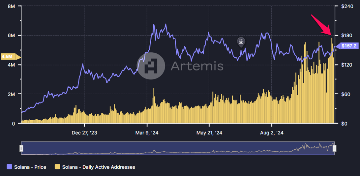This screenshot has width=360, height=176.
Task: Toggle Solana - Daily Active Addresses legend
Action: (95, 167)
